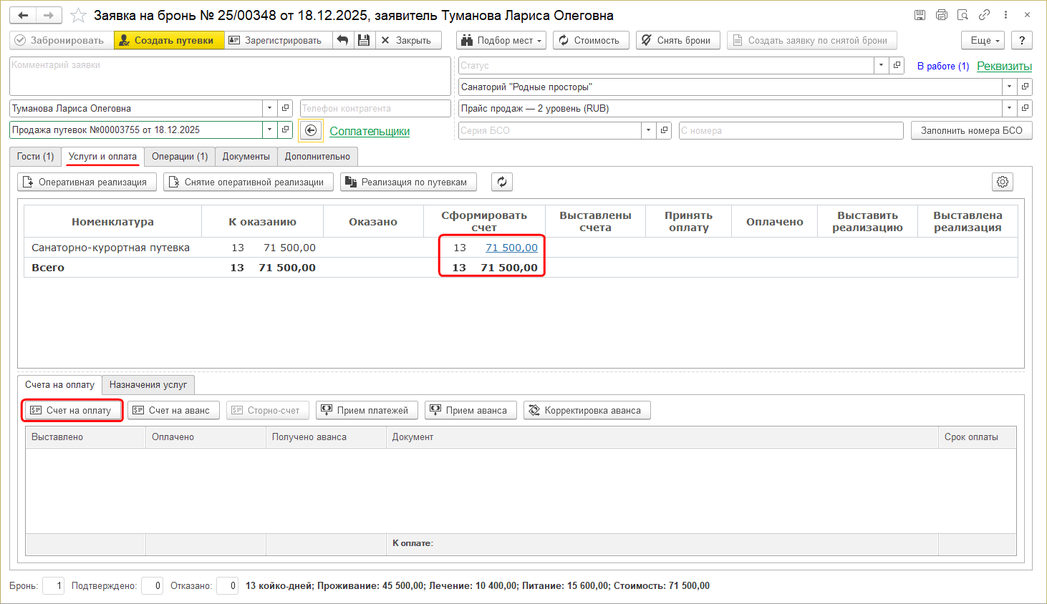
Task: Click the Прием платежей button
Action: click(367, 410)
